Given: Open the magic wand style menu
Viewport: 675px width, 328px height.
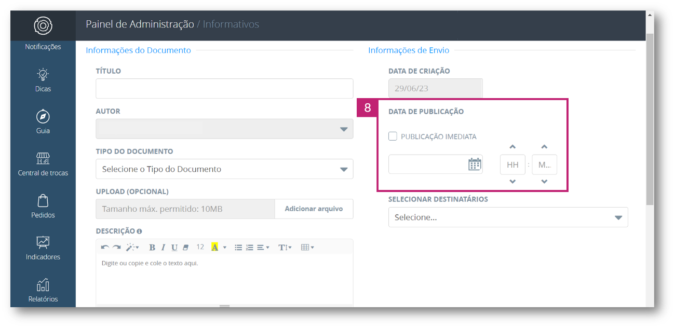Looking at the screenshot, I should coord(132,248).
